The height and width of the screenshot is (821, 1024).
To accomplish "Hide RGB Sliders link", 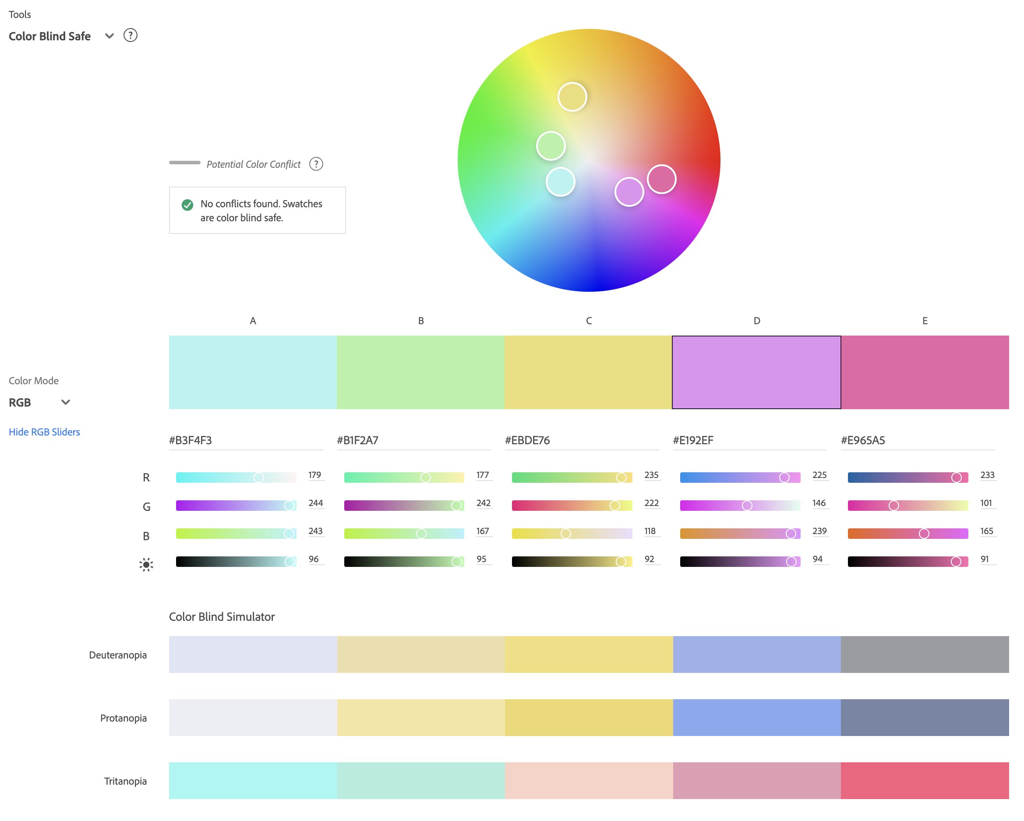I will pos(44,432).
